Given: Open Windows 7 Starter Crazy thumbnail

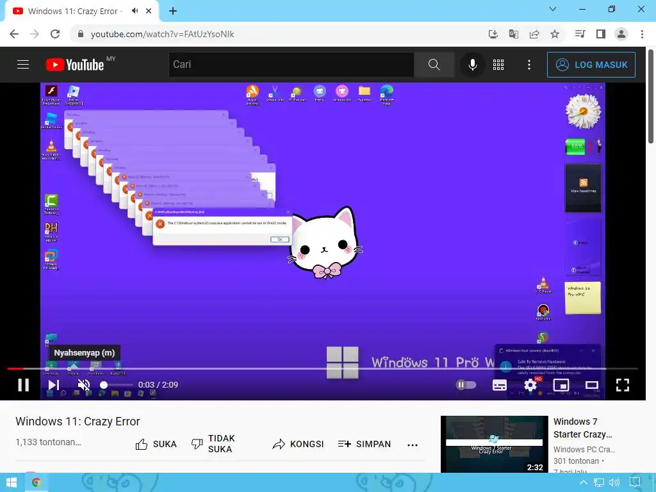Looking at the screenshot, I should (494, 444).
